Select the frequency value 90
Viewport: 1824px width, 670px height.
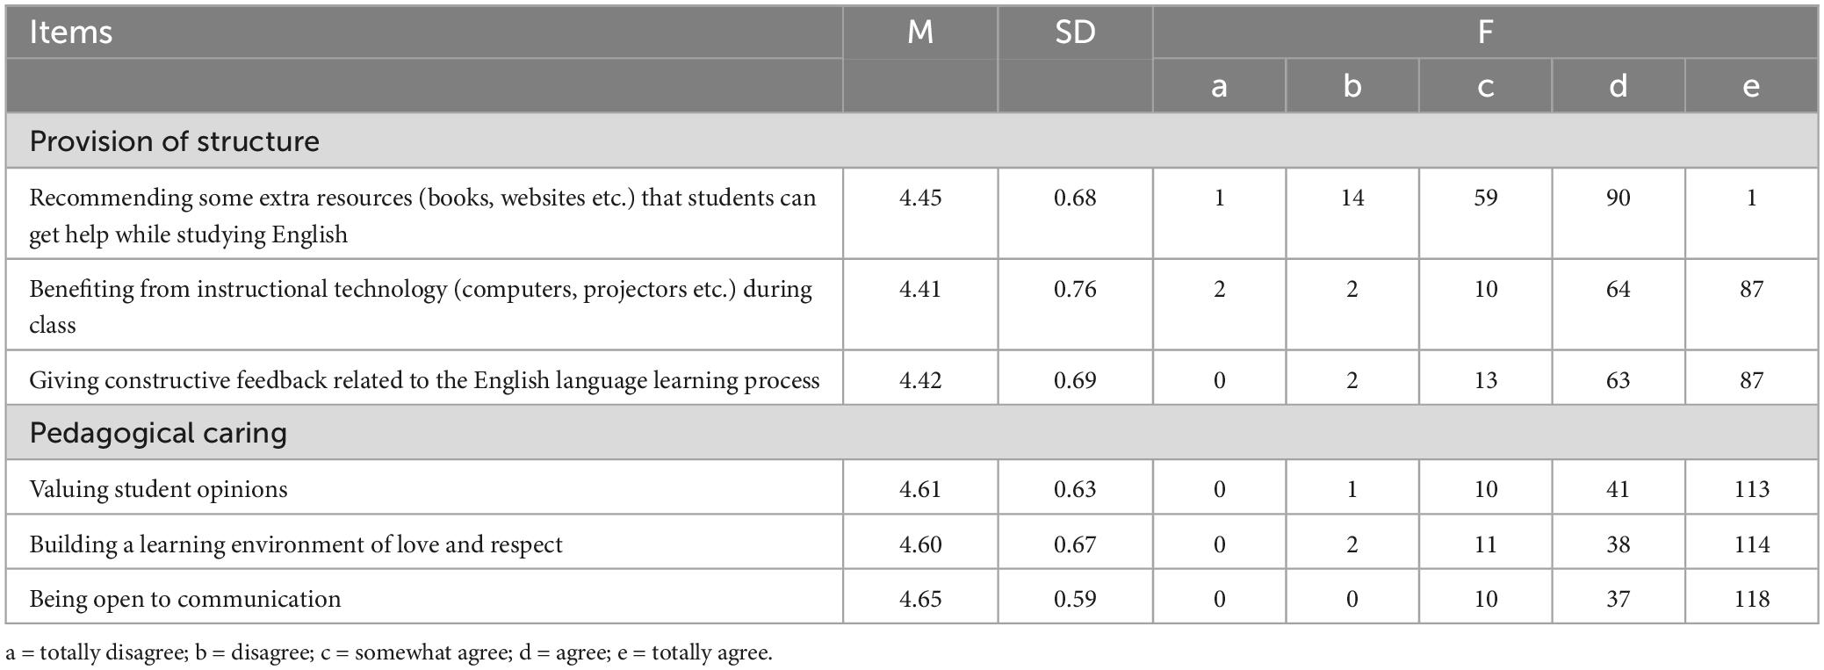(x=1618, y=198)
